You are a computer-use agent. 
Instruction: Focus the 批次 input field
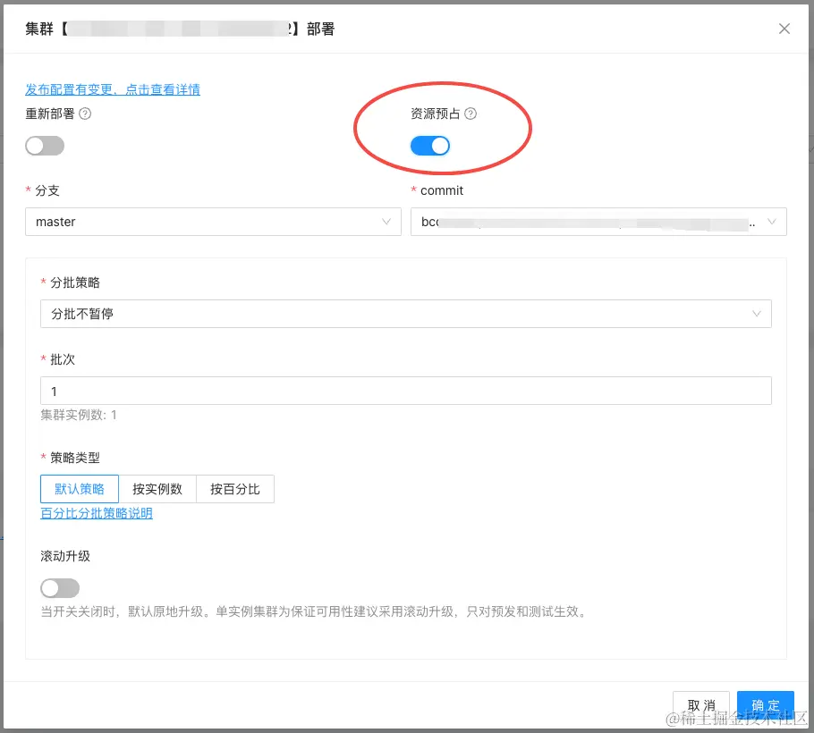[x=406, y=391]
